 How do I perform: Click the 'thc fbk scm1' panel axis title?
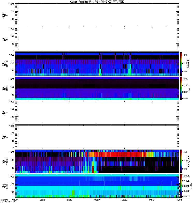pos(5,186)
